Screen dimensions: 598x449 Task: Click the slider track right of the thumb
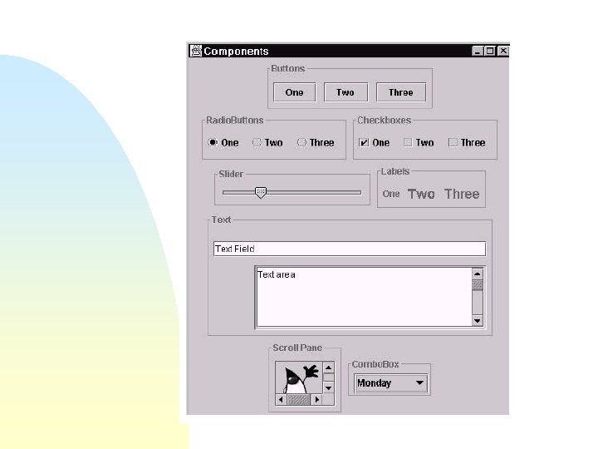point(313,192)
